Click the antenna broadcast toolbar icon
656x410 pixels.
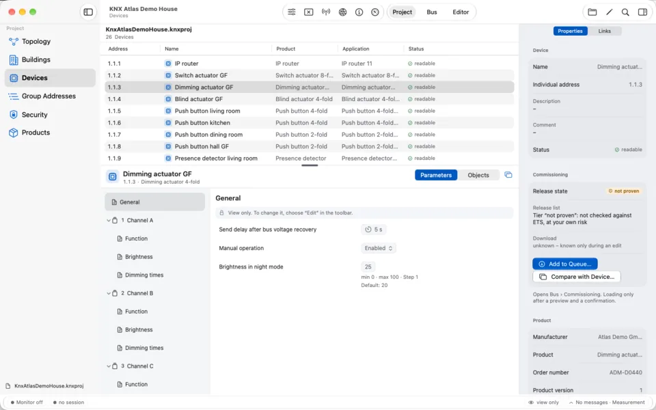326,12
